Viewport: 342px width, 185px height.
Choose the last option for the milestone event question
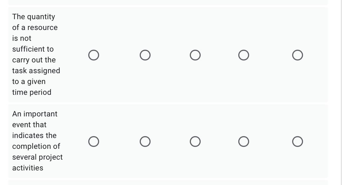[x=297, y=141]
